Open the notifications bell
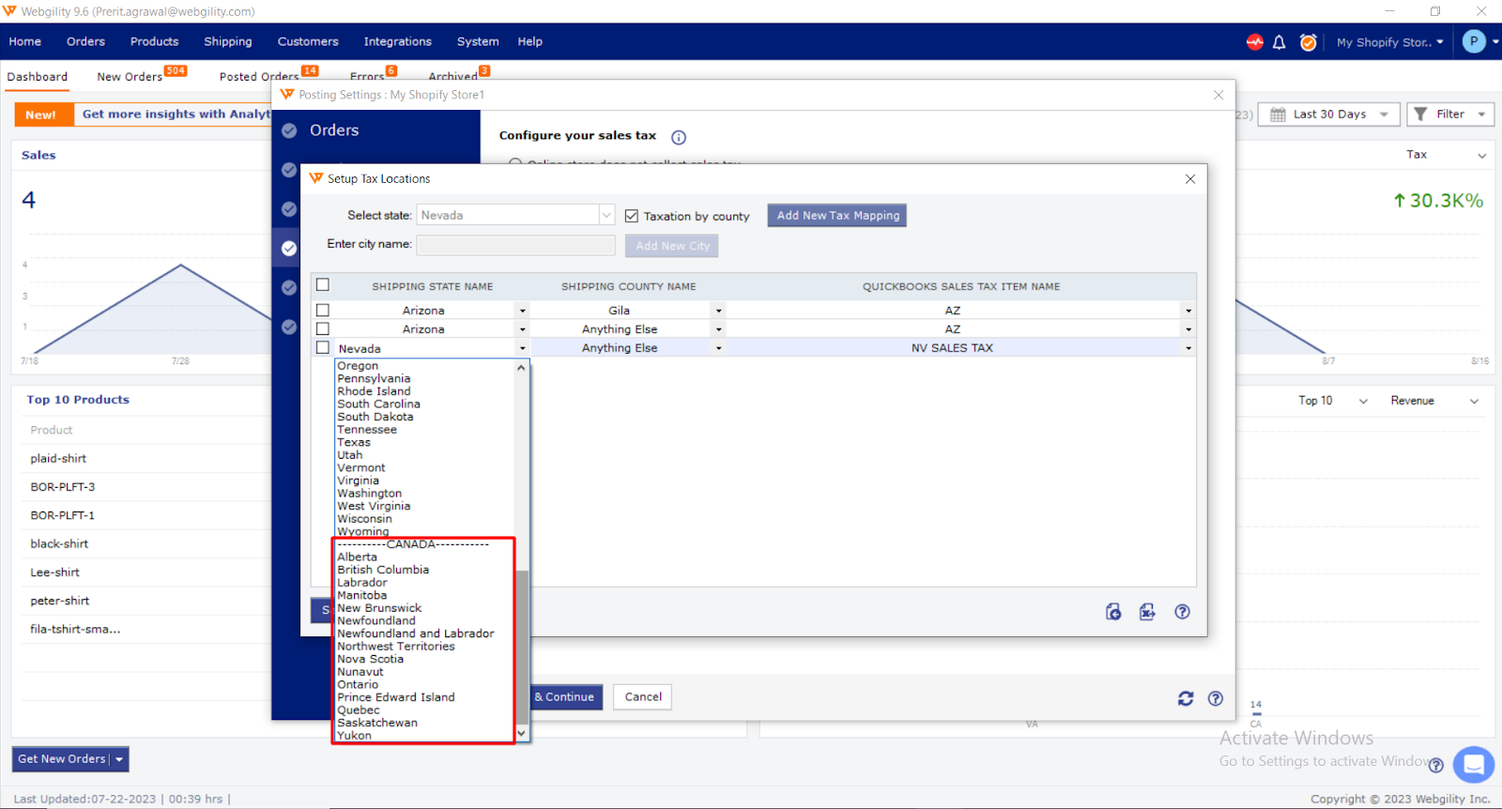 click(1279, 42)
